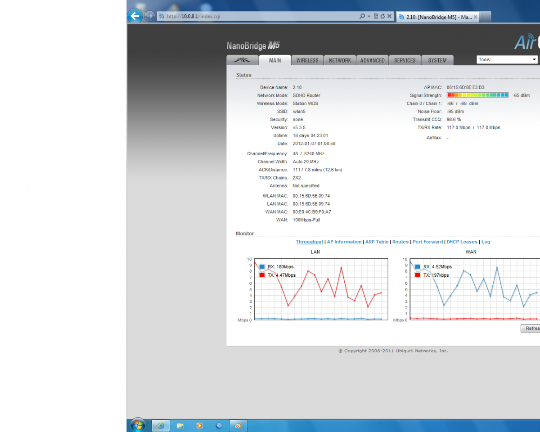Click the Signal Strength color bar

477,95
